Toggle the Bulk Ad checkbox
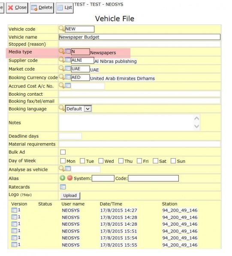The height and width of the screenshot is (256, 232). (63, 152)
